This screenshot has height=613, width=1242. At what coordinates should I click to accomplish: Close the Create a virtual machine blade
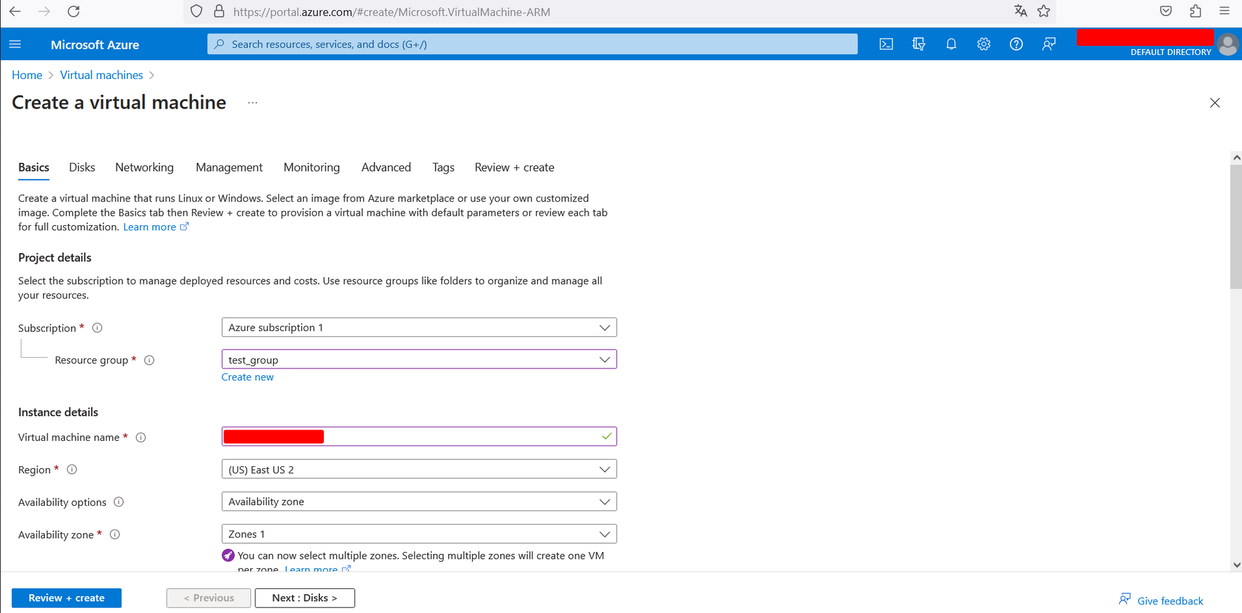click(x=1215, y=103)
